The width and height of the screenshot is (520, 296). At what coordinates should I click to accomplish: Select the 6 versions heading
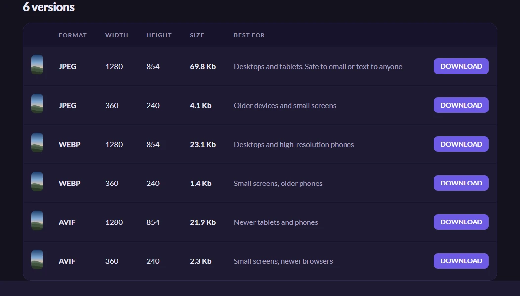(x=49, y=7)
